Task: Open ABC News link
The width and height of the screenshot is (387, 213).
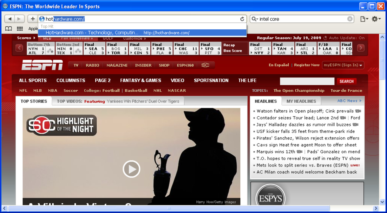Action: pyautogui.click(x=350, y=101)
